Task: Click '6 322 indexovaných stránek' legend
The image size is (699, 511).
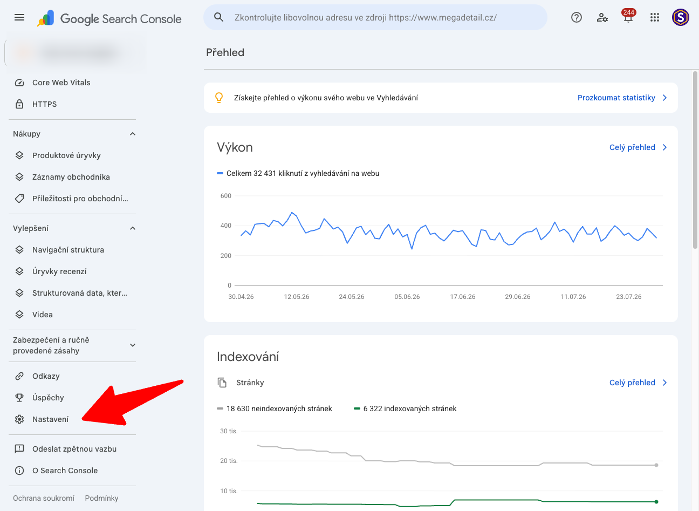Action: (405, 408)
